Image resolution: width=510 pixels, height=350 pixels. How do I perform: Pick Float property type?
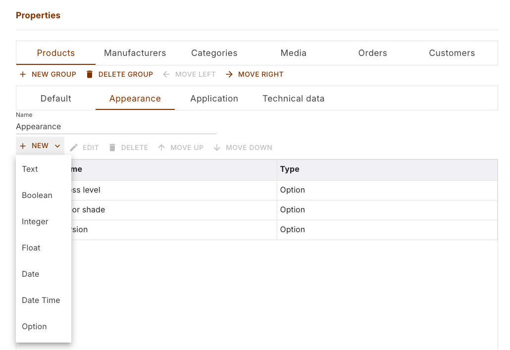point(44,248)
